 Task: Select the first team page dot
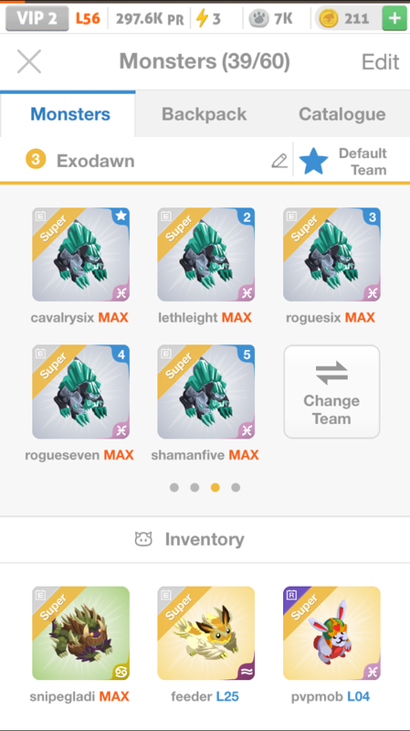point(174,488)
